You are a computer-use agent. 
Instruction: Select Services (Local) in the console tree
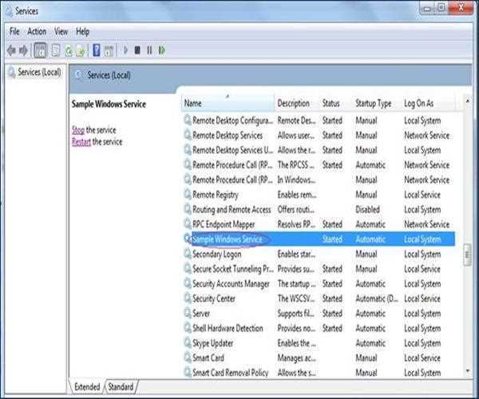pyautogui.click(x=39, y=73)
